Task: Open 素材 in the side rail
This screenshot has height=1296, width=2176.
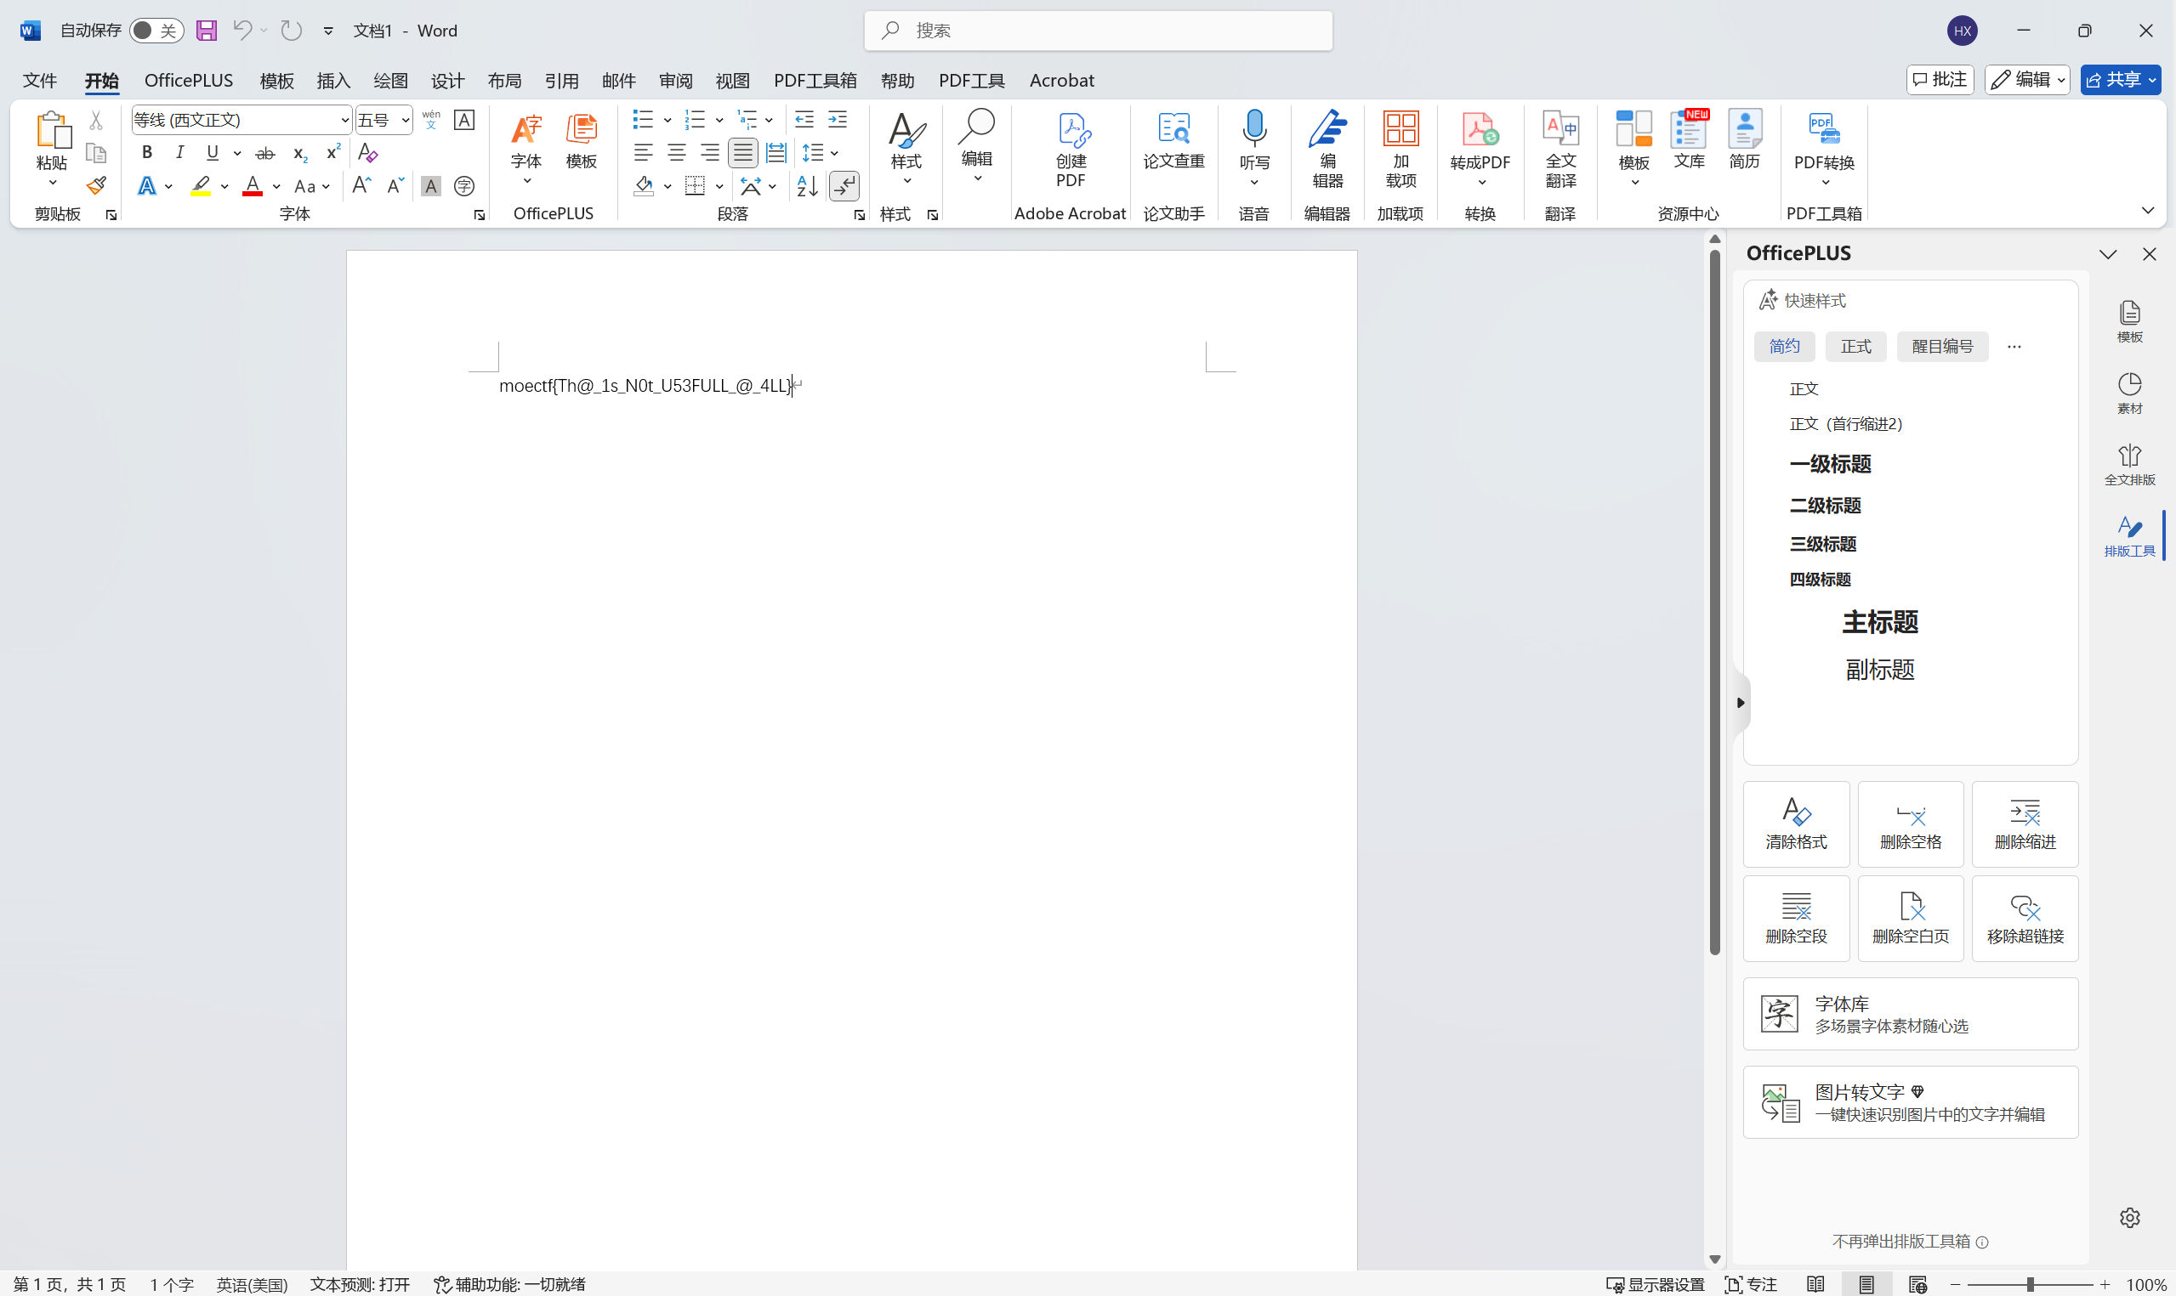Action: point(2130,393)
